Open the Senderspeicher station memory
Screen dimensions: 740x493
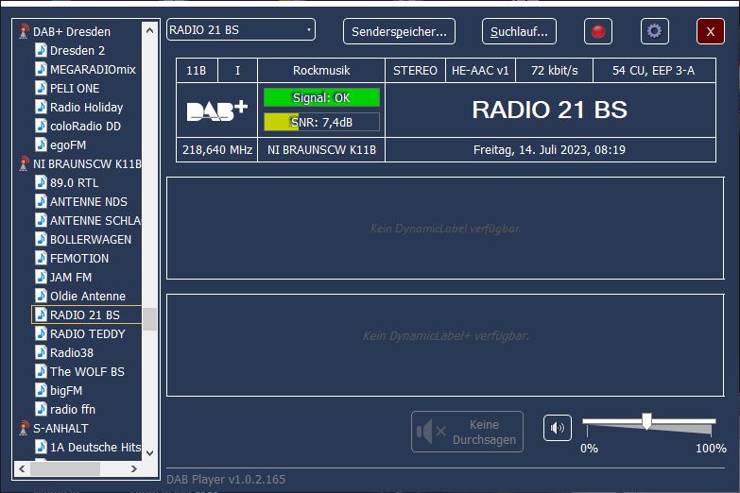click(399, 31)
